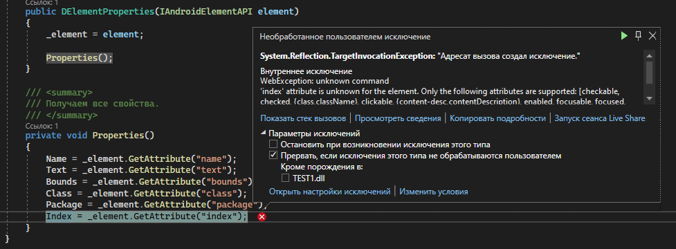Select 'System.Reflection.TargetInvocationException:' text

click(x=347, y=57)
